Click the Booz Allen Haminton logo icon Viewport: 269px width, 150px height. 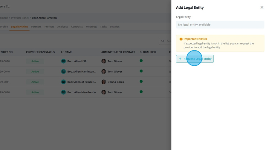[x=63, y=71]
